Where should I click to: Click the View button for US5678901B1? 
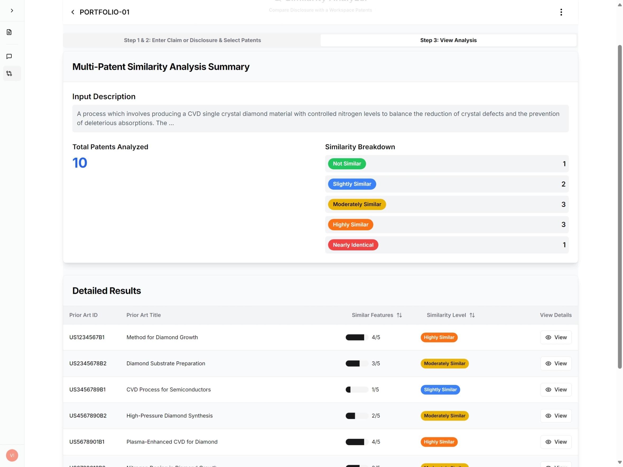556,442
